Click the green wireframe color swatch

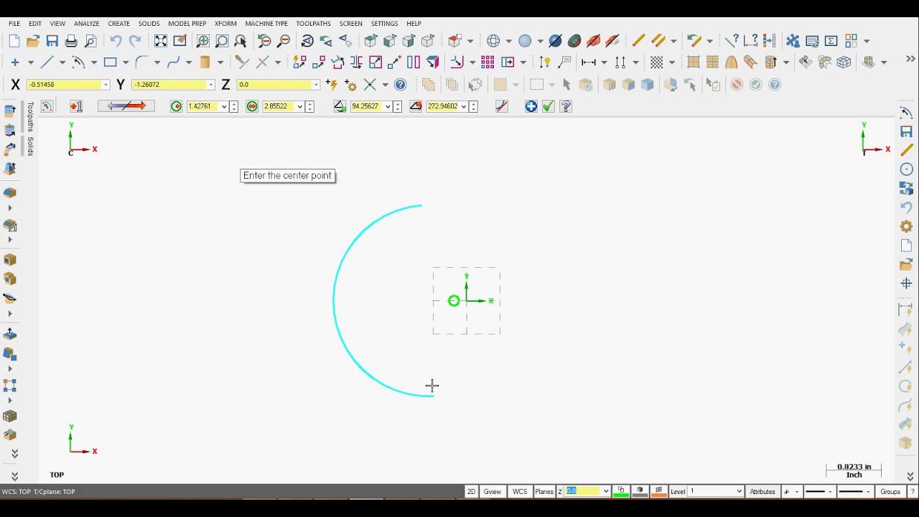click(622, 492)
